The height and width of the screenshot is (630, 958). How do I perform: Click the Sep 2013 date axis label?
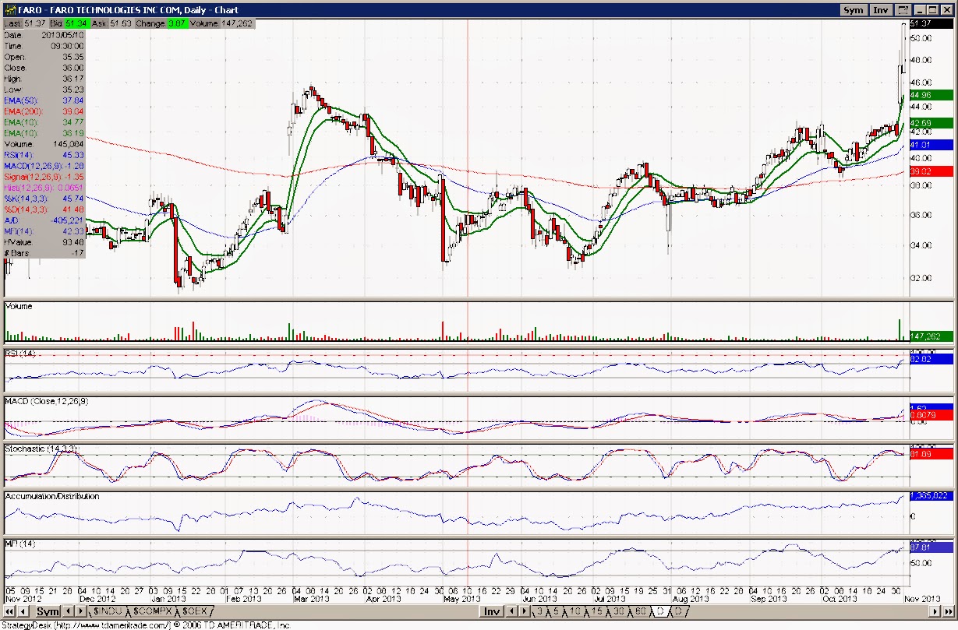point(769,598)
